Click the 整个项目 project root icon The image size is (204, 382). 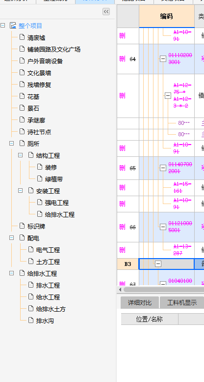click(13, 26)
